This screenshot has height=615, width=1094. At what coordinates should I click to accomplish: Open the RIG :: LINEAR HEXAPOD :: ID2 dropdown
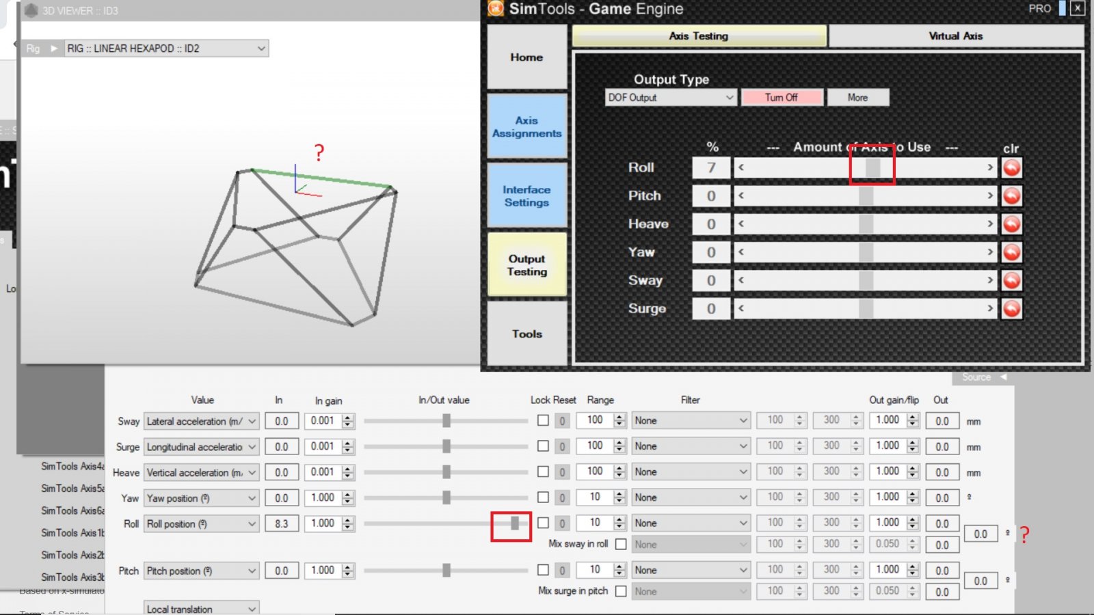pyautogui.click(x=166, y=49)
